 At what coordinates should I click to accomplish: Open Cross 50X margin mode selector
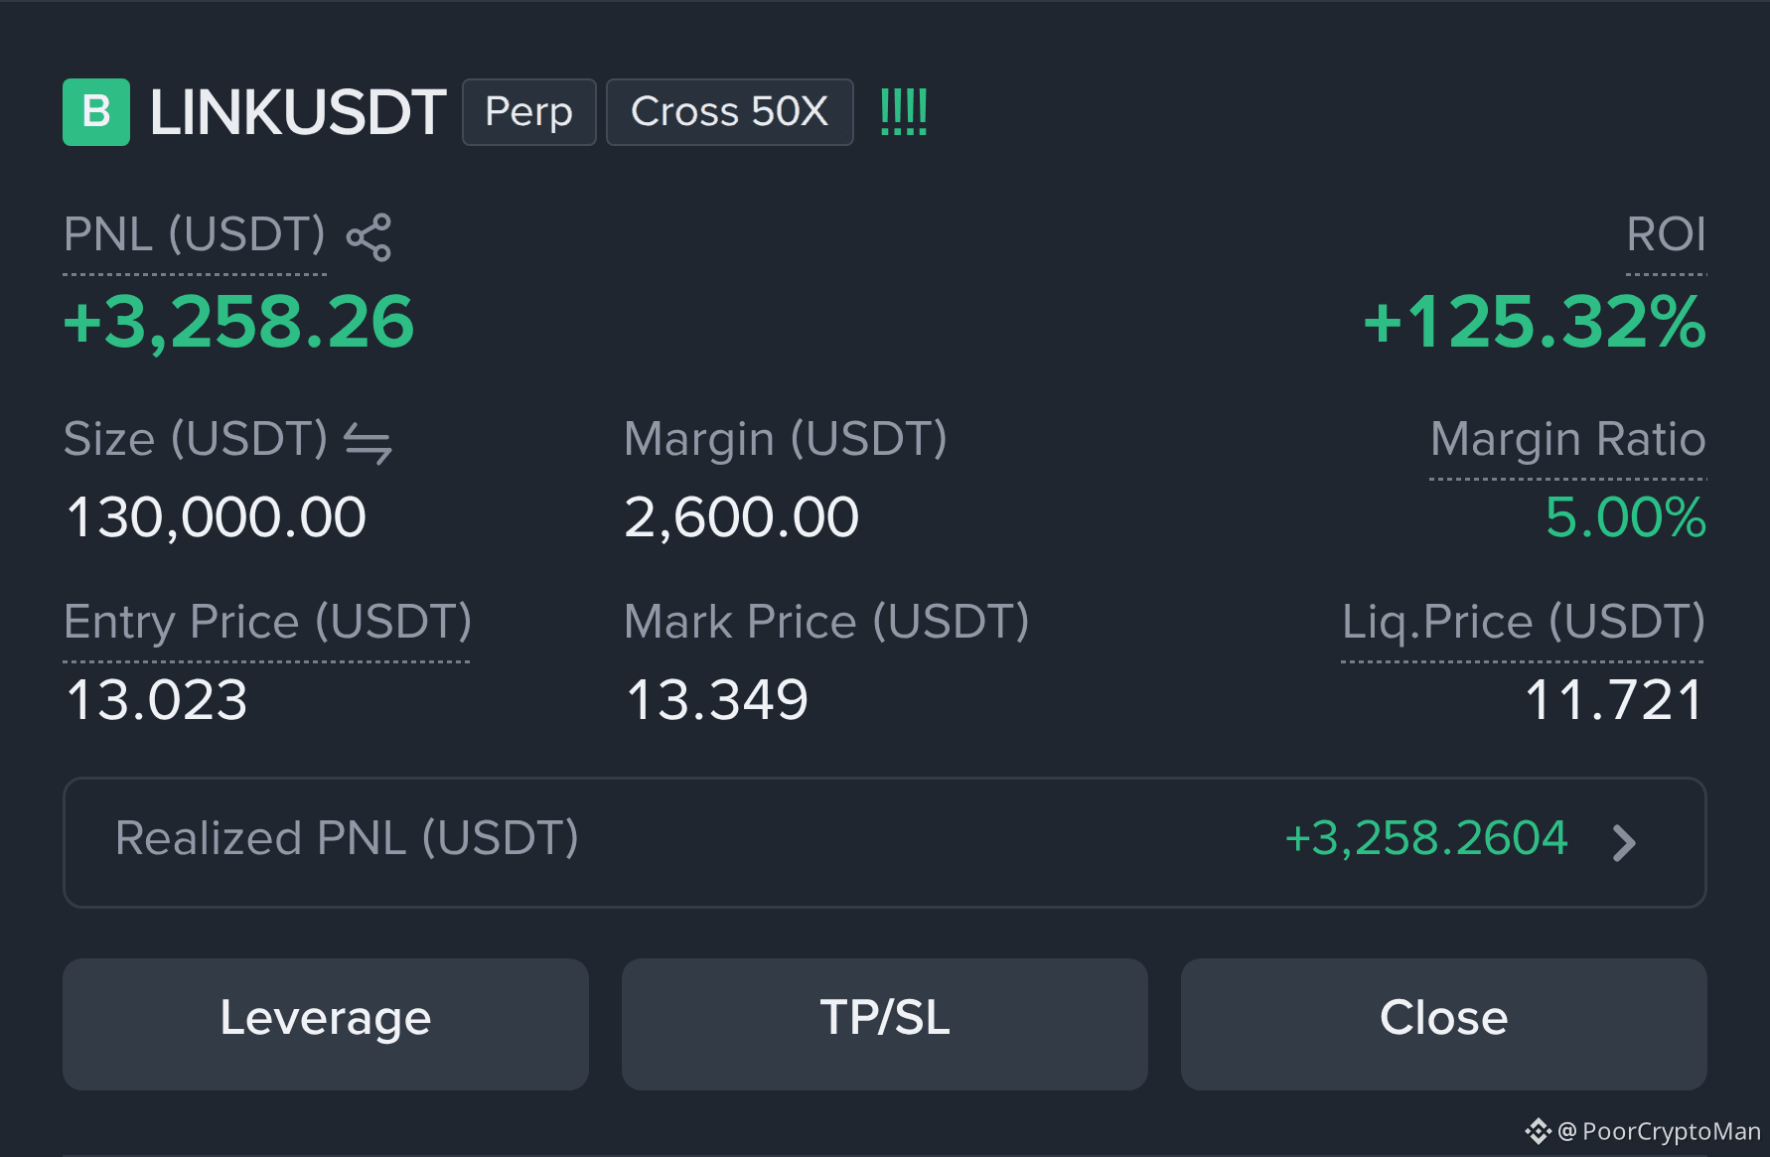(730, 112)
